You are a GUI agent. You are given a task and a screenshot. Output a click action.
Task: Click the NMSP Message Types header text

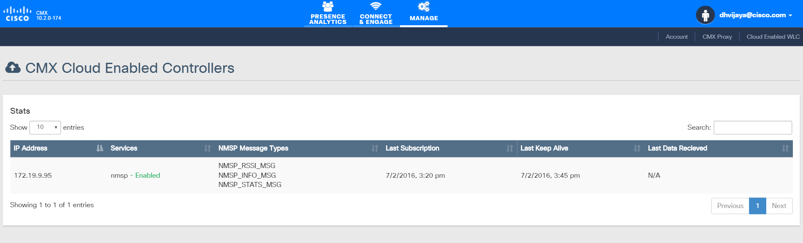click(253, 148)
